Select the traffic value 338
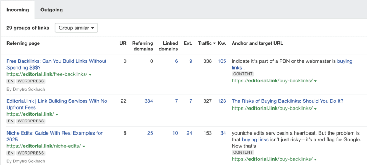Screen dimensions: 367x165 coord(208,61)
